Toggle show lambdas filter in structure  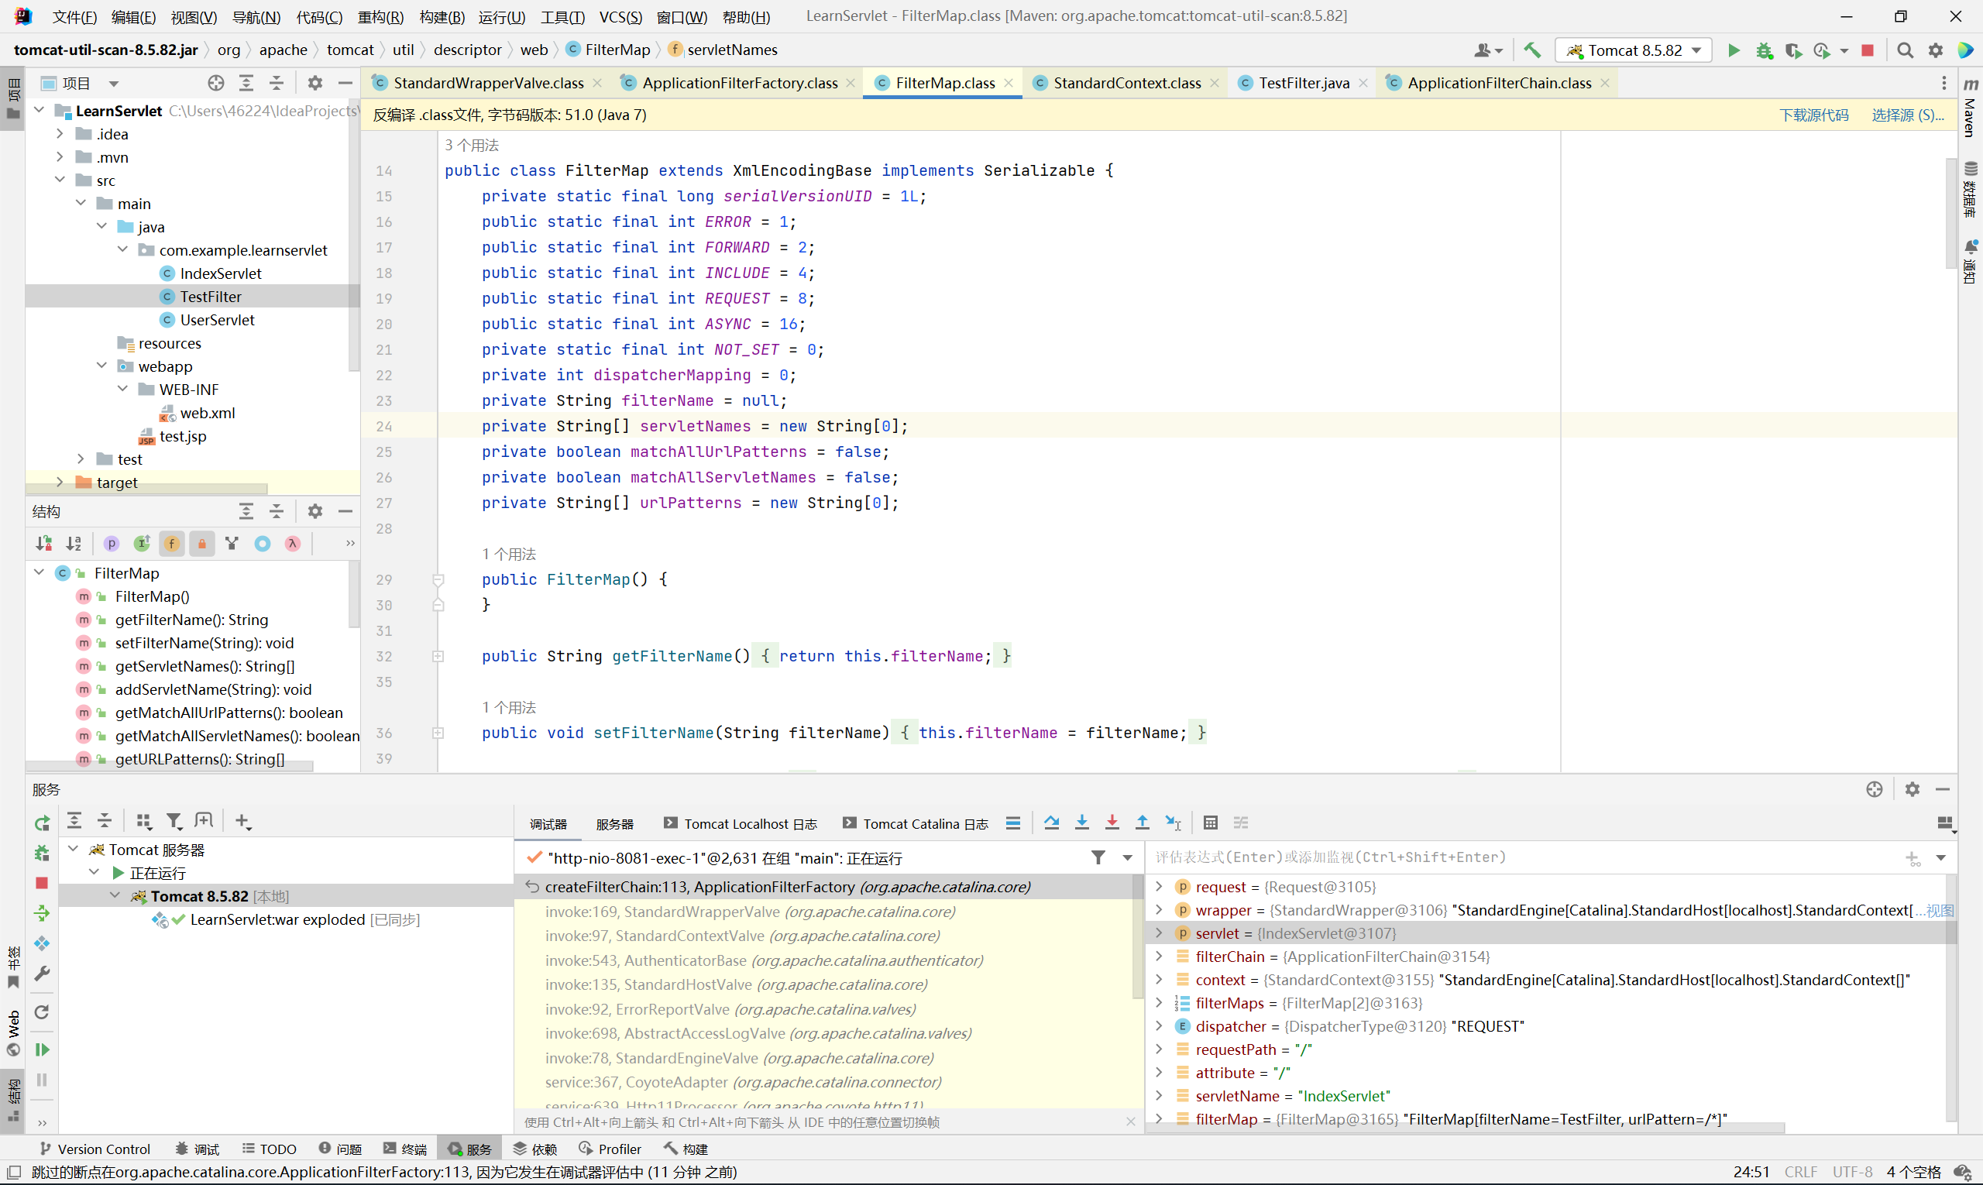coord(292,544)
